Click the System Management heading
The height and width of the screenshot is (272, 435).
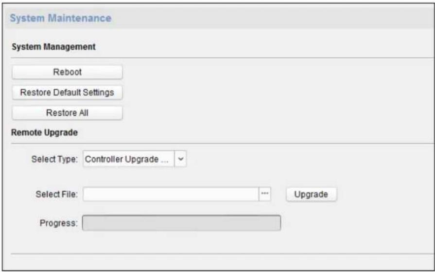[x=53, y=47]
